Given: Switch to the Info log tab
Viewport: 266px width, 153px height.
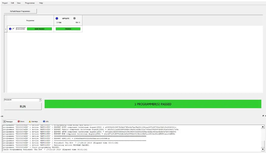Looking at the screenshot, I should [x=46, y=121].
